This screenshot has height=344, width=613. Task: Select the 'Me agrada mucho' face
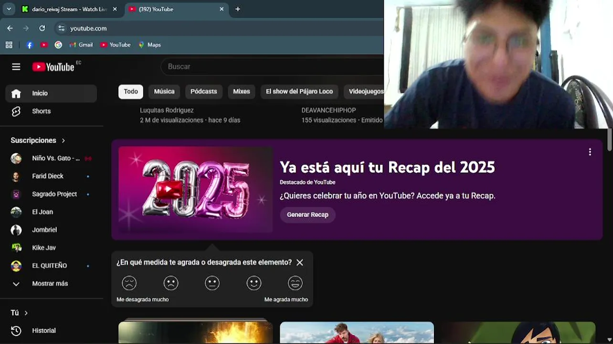pyautogui.click(x=296, y=283)
